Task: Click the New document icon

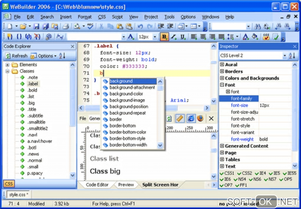Action: [10, 26]
